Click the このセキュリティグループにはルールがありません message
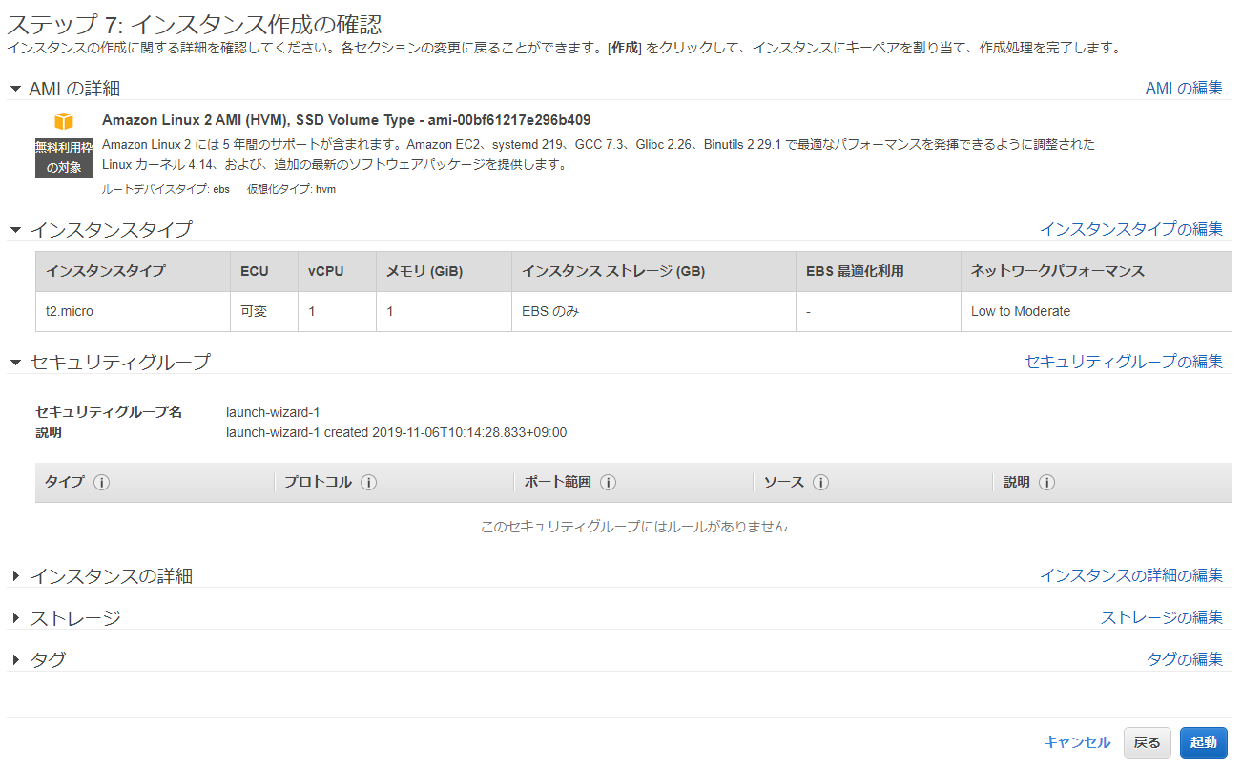The image size is (1242, 770). pyautogui.click(x=634, y=527)
